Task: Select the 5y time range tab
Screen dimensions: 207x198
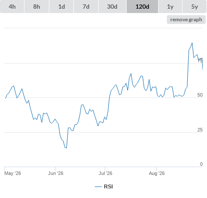Action: click(194, 7)
